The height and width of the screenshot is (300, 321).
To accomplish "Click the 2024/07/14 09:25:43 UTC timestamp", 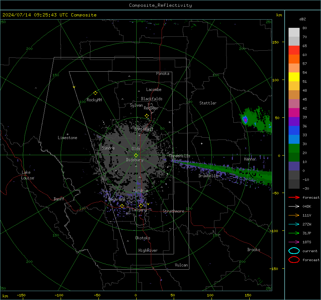I will point(32,15).
